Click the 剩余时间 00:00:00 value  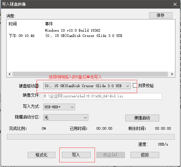click(163, 128)
